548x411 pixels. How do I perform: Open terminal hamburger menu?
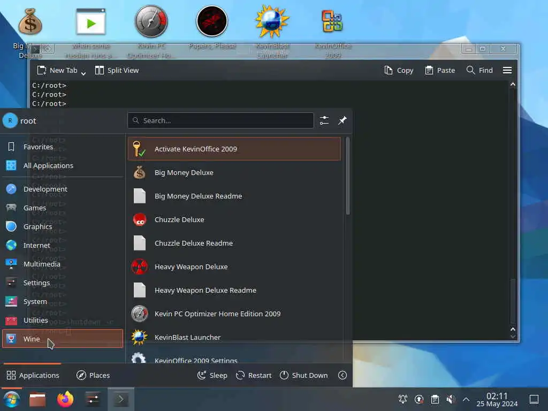coord(507,70)
